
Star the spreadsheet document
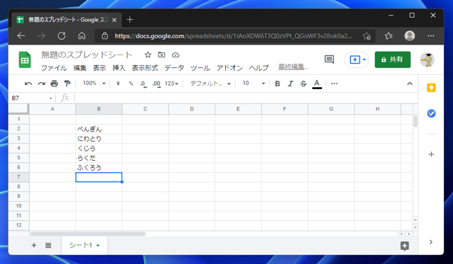click(148, 54)
